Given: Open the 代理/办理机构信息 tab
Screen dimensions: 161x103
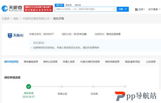Looking at the screenshot, I should click(x=90, y=62).
